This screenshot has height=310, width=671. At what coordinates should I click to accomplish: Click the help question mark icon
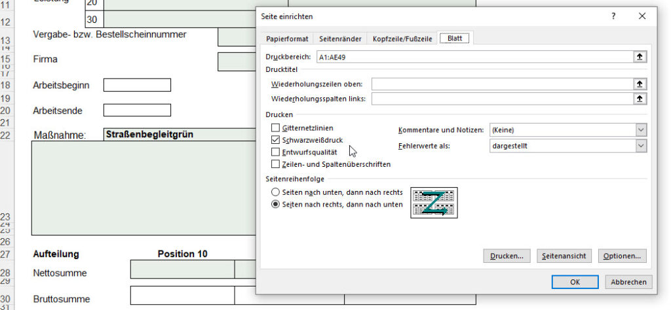(613, 16)
